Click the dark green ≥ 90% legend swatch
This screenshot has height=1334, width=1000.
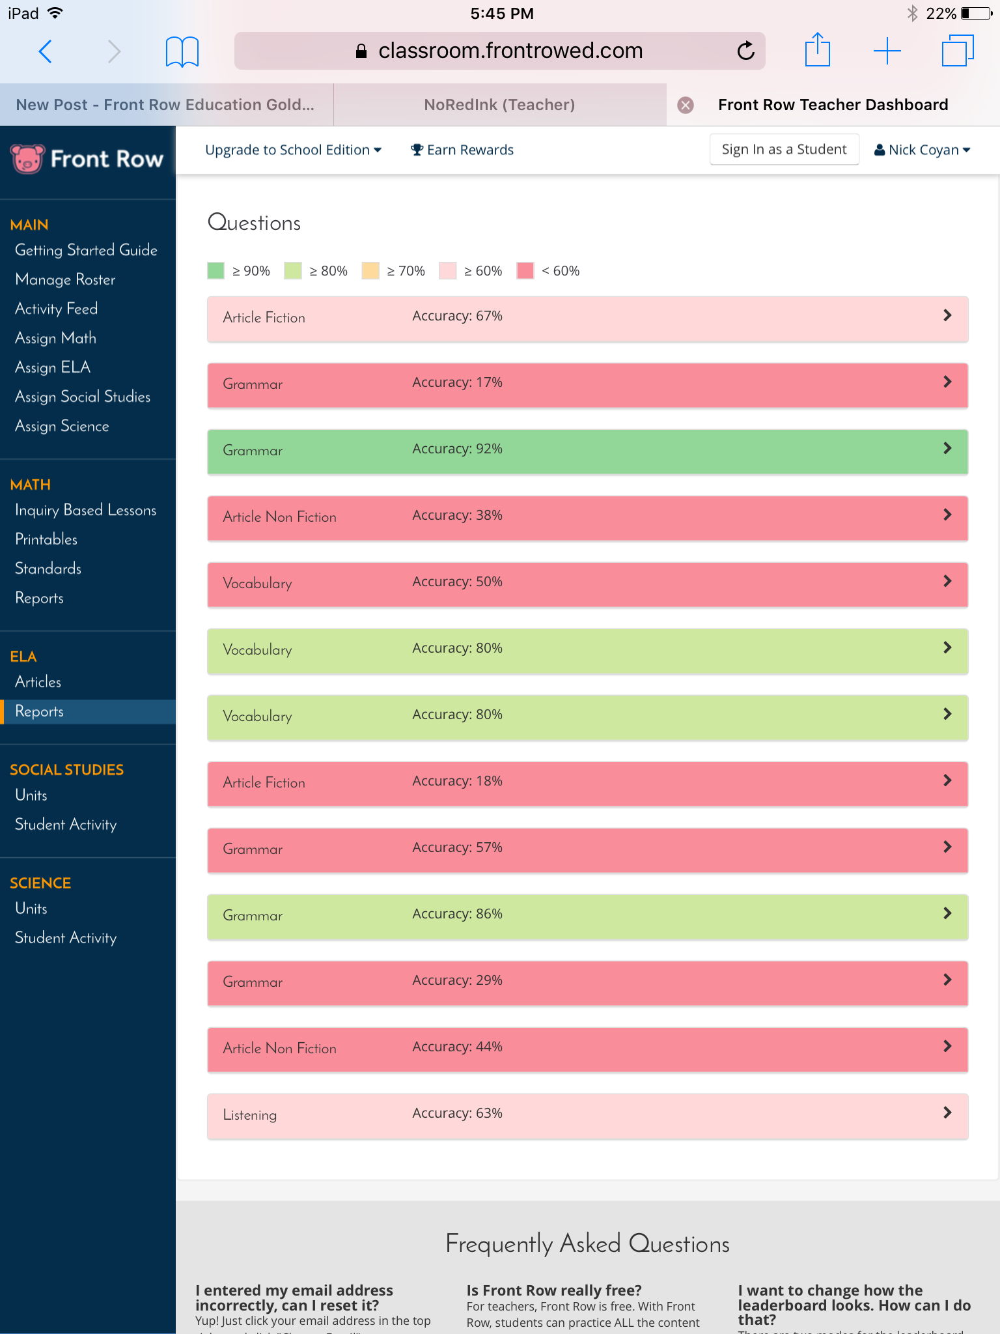pyautogui.click(x=215, y=271)
